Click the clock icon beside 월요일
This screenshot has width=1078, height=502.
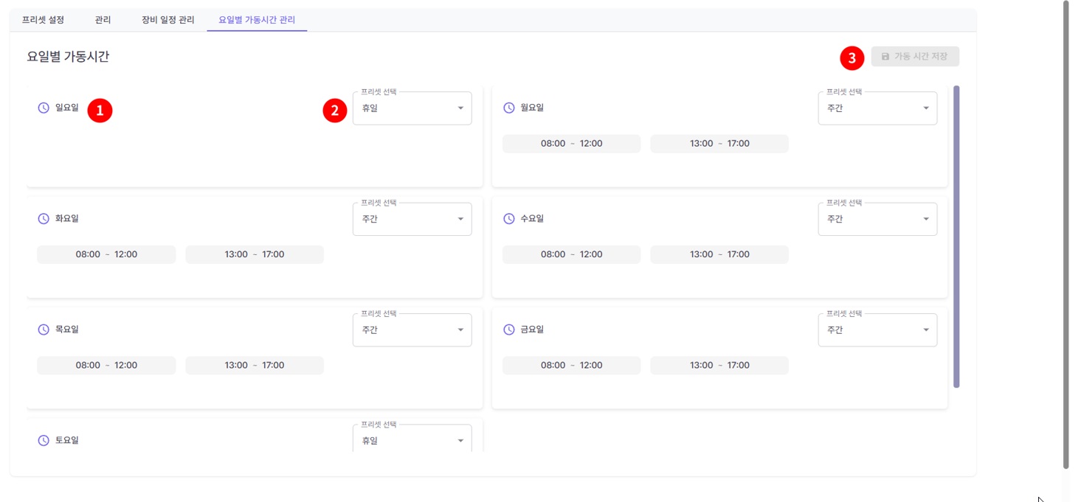(508, 108)
